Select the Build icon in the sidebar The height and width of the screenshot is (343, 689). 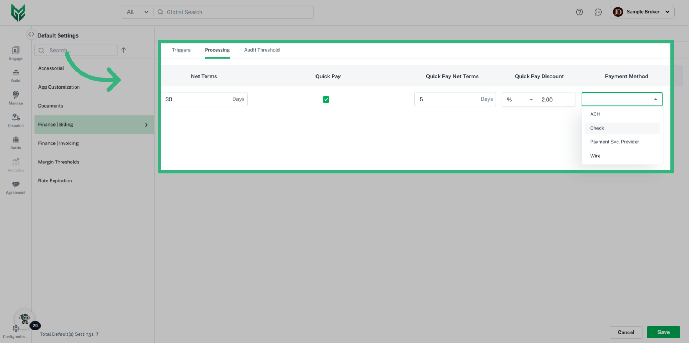pyautogui.click(x=15, y=75)
